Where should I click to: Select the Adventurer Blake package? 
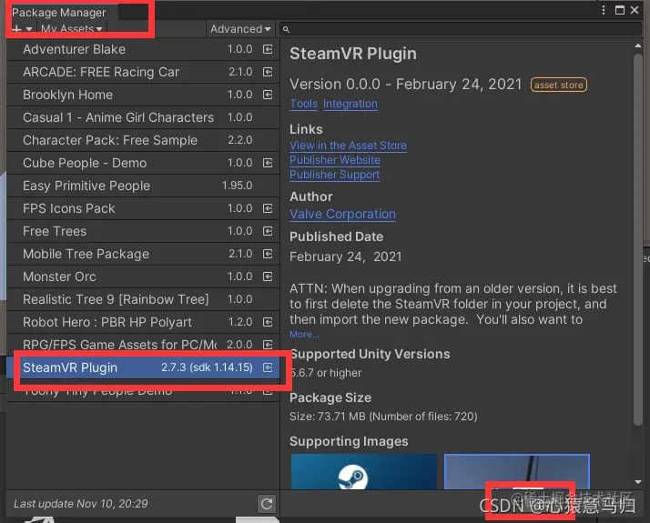pyautogui.click(x=143, y=49)
